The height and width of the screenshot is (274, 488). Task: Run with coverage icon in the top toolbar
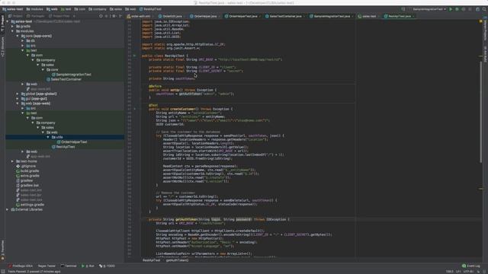click(464, 9)
